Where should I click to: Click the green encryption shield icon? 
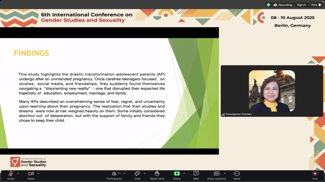tap(268, 5)
